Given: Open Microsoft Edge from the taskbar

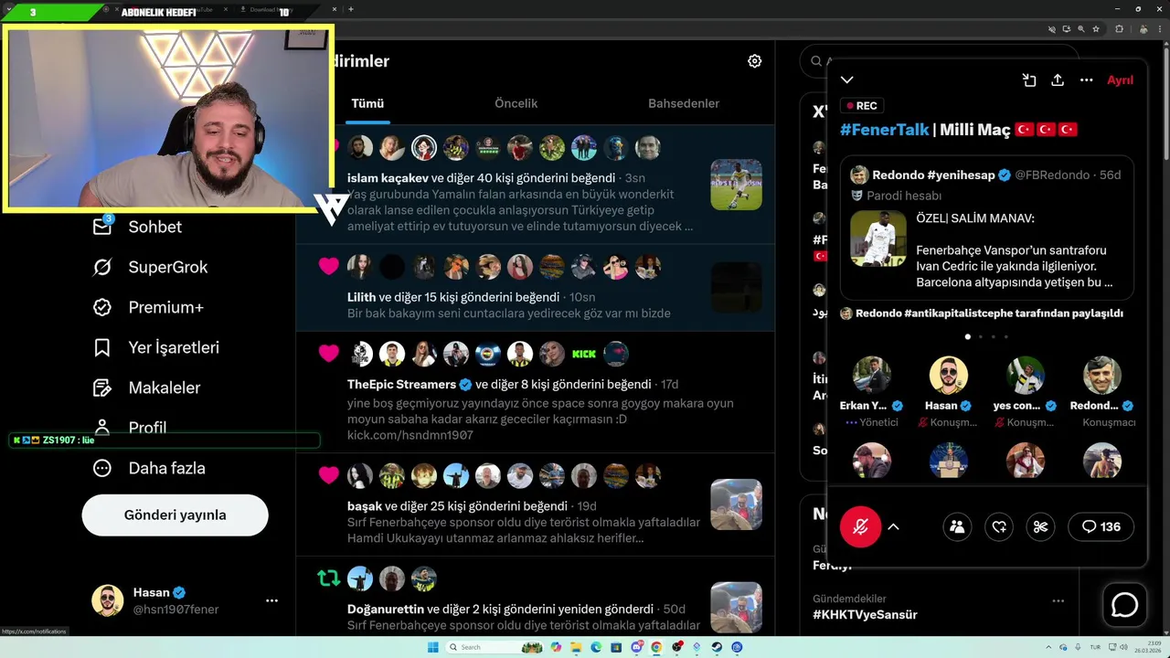Looking at the screenshot, I should (596, 647).
